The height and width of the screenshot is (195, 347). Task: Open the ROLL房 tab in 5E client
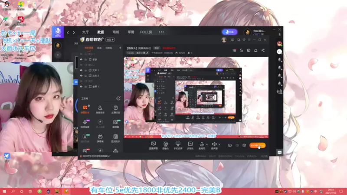pos(146,32)
